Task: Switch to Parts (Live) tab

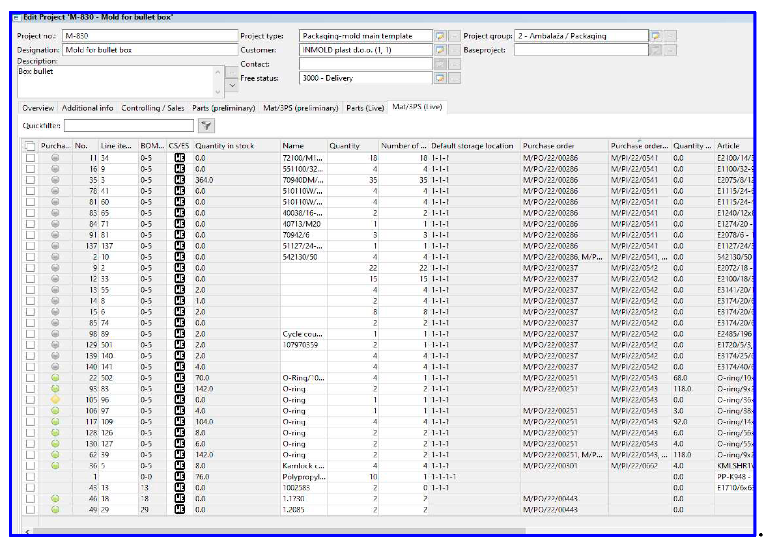Action: click(365, 108)
